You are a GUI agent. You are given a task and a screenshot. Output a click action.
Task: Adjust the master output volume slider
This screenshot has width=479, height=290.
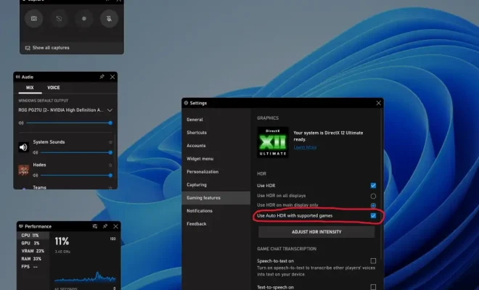click(68, 123)
